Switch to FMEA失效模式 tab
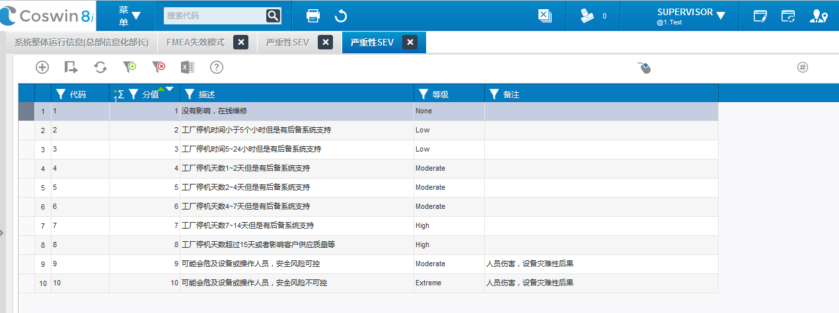This screenshot has height=313, width=839. tap(196, 42)
